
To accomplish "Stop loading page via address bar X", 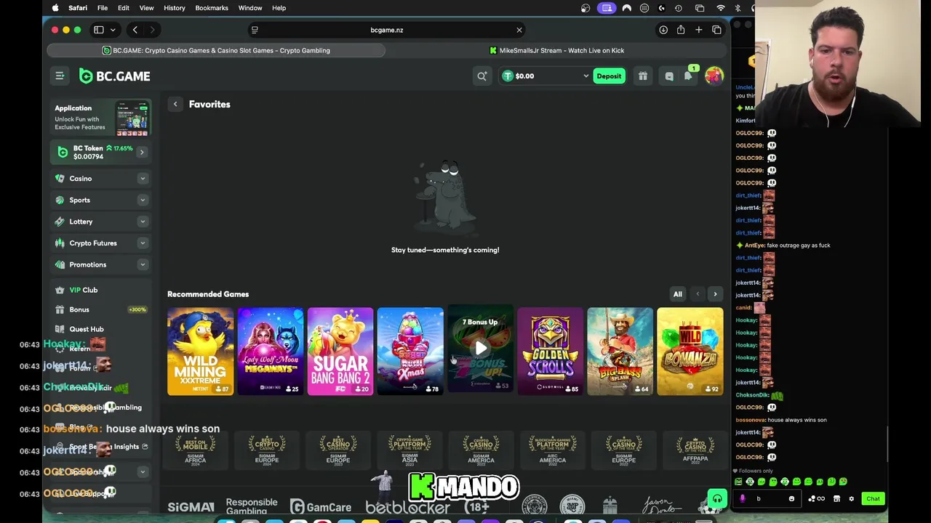I will click(519, 30).
